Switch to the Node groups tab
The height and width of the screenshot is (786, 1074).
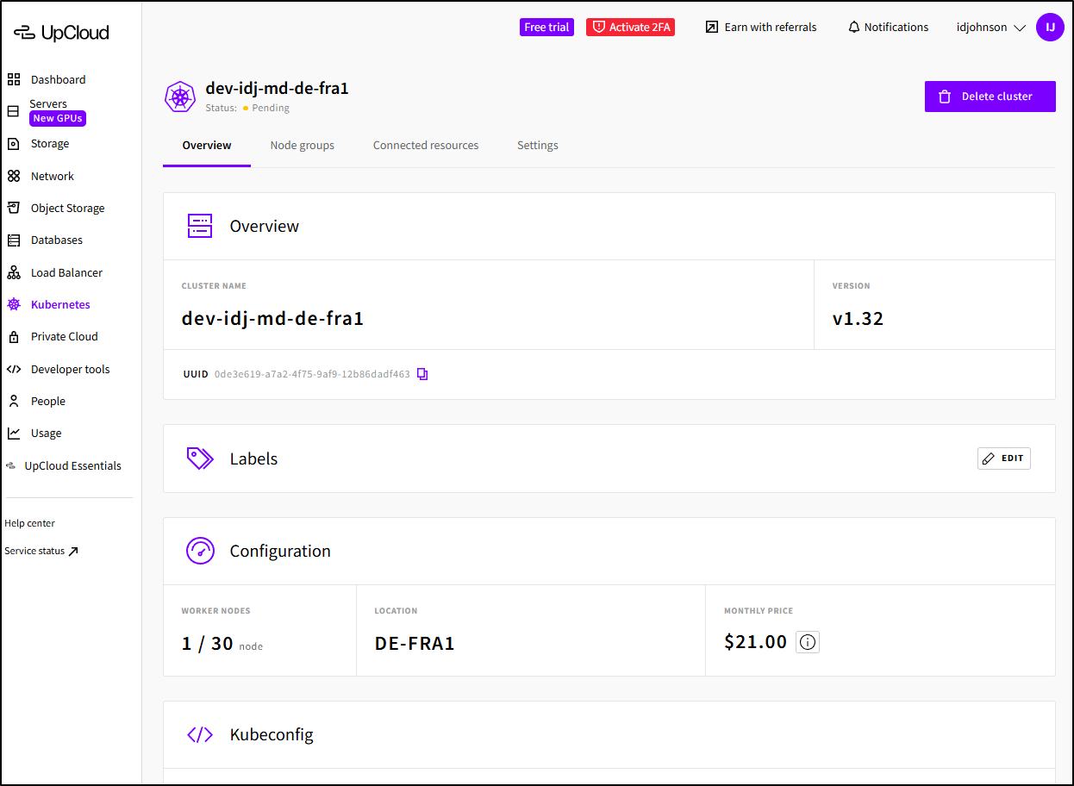[302, 146]
